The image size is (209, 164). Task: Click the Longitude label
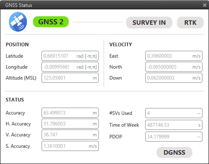pos(17,67)
